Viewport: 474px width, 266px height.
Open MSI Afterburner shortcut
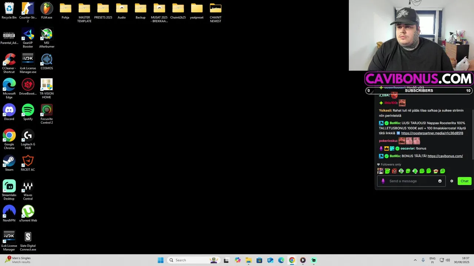point(47,38)
